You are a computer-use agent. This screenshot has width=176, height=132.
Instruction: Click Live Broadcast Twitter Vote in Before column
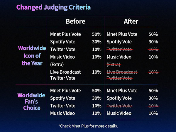pos(65,75)
